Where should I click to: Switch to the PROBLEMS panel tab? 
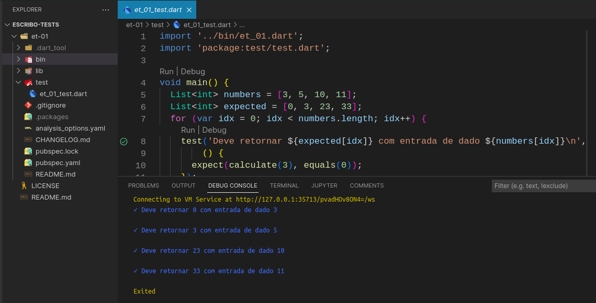[x=143, y=185]
